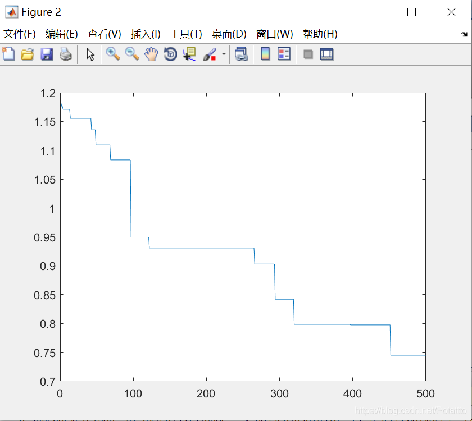Open the 插入(I) menu
The image size is (472, 421).
(146, 34)
